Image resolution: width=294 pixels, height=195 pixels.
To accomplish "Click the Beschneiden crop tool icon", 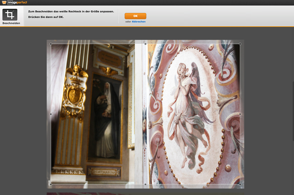I will 10,15.
